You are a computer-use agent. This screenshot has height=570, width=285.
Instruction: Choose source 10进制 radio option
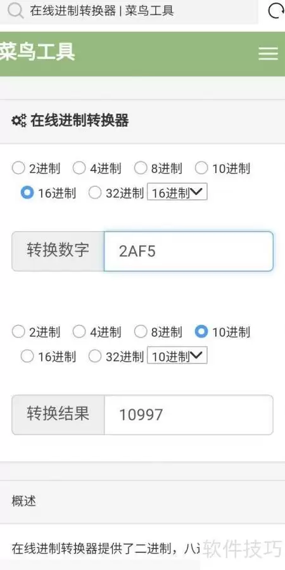click(x=201, y=168)
